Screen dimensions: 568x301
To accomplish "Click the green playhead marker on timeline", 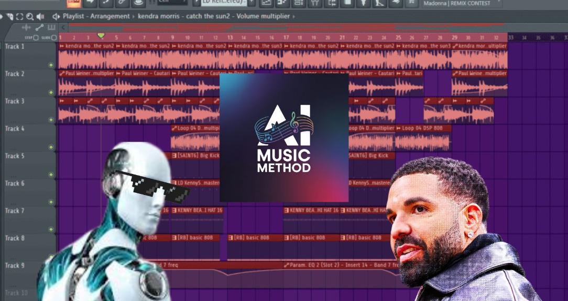I will tap(101, 36).
